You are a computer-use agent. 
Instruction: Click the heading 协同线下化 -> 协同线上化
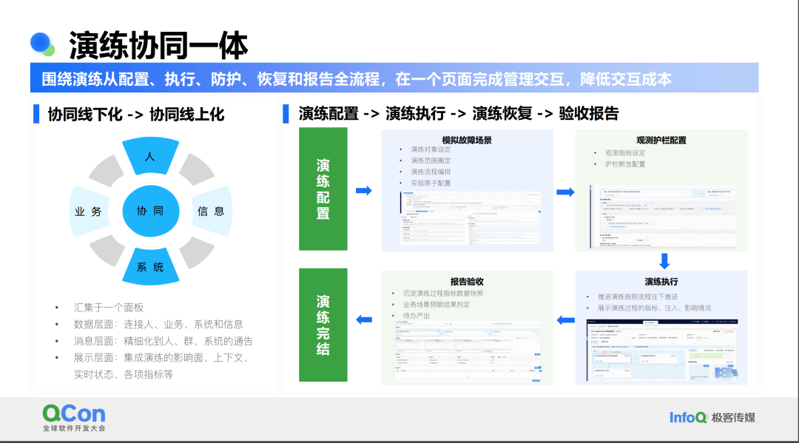[x=136, y=114]
